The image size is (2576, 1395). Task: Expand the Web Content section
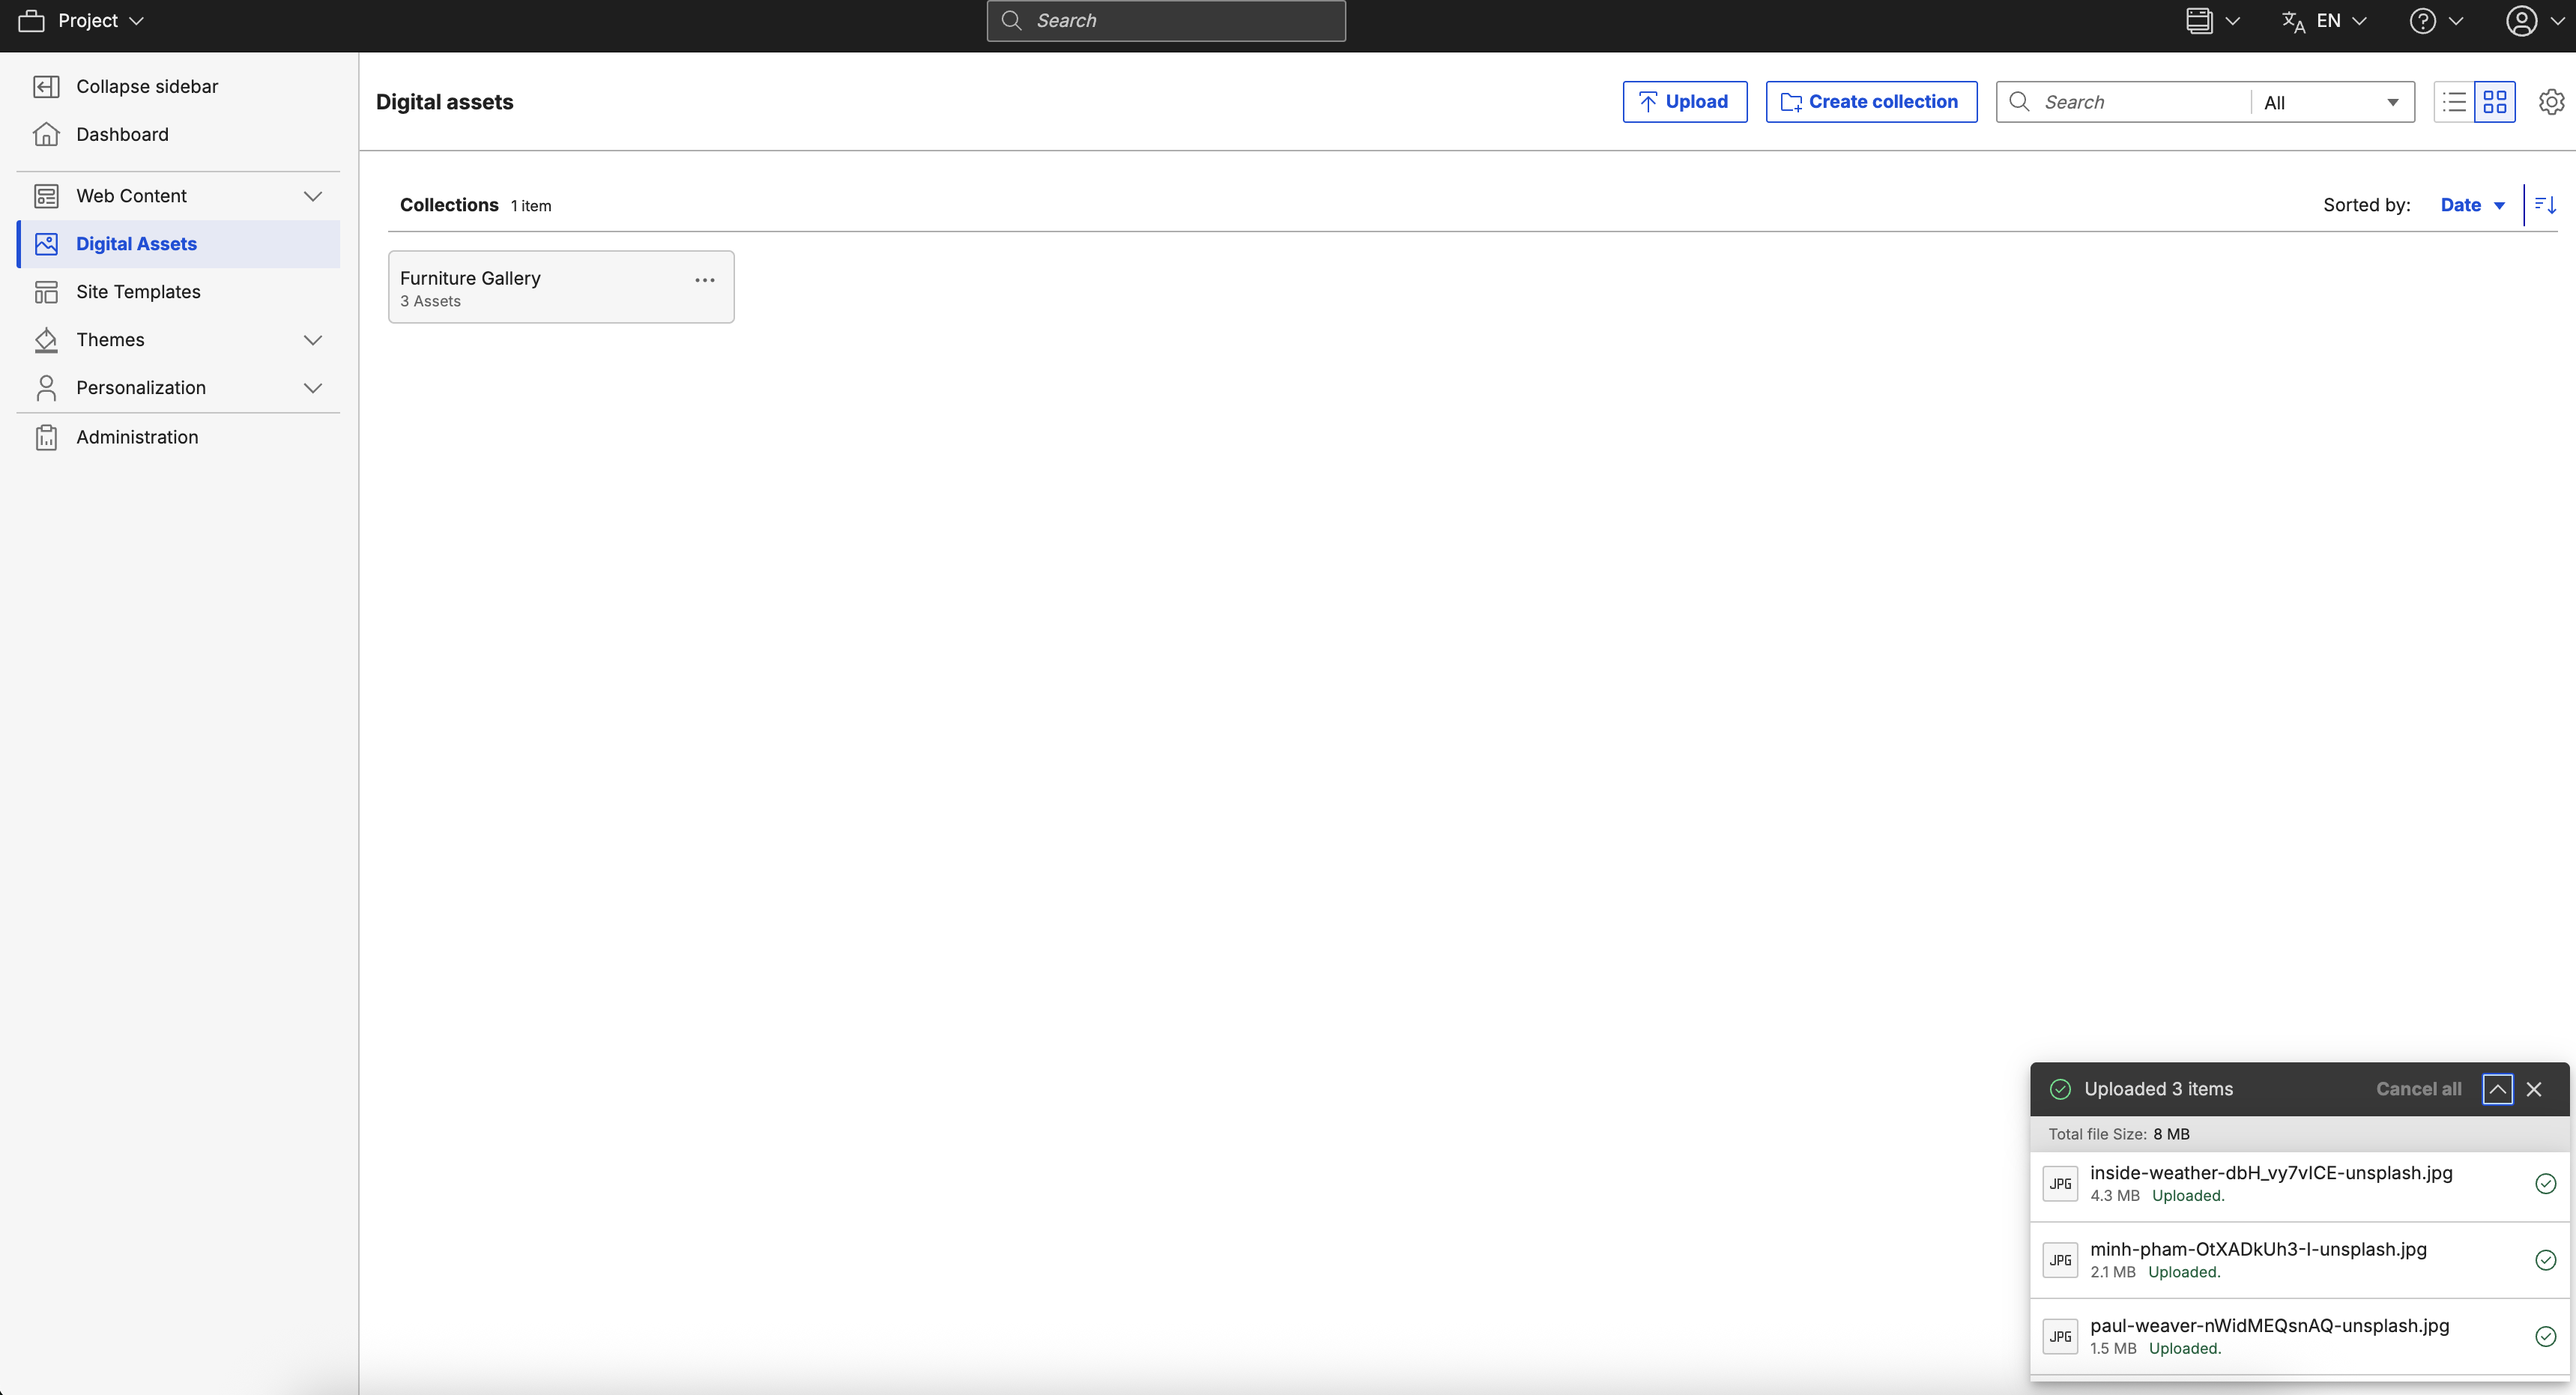(x=313, y=196)
